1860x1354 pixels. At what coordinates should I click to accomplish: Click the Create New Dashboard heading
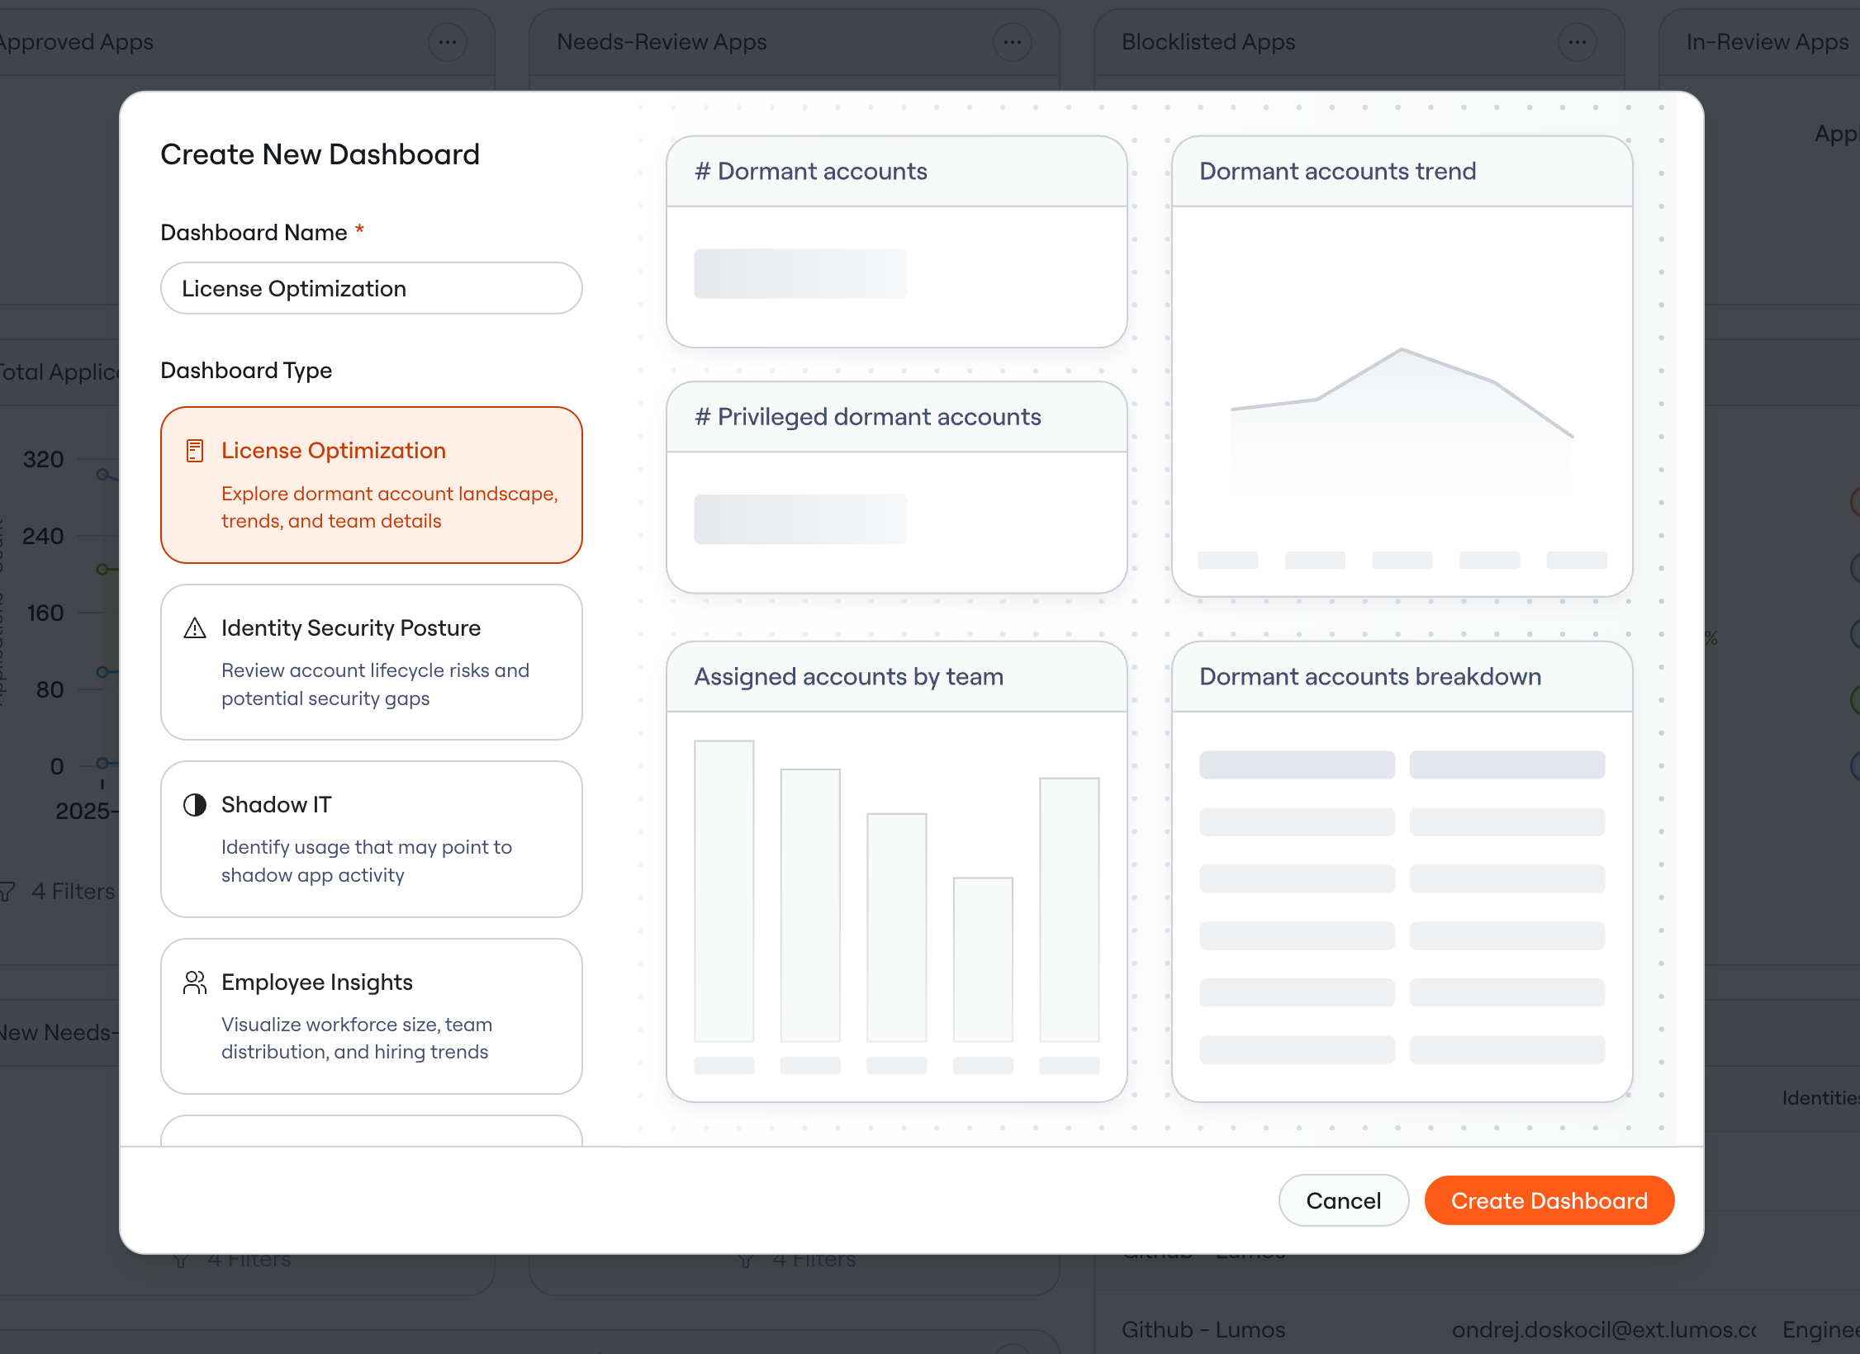(320, 154)
